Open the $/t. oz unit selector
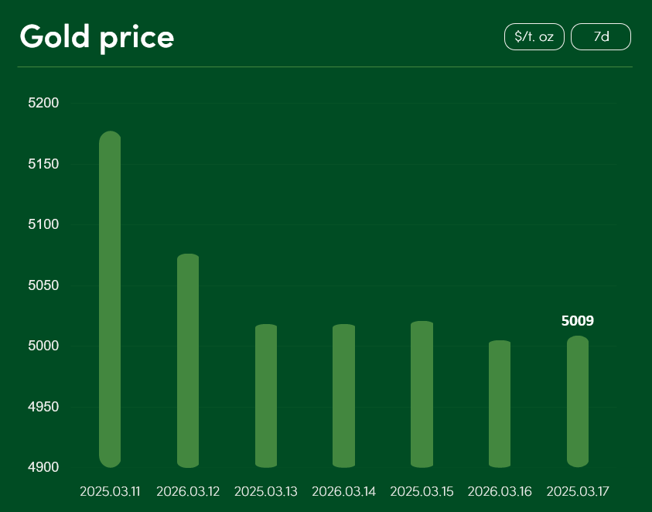Viewport: 652px width, 512px height. (534, 37)
